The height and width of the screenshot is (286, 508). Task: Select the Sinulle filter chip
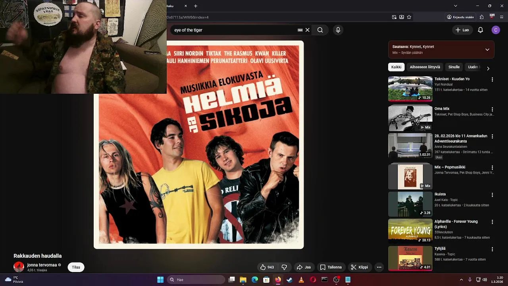(454, 67)
